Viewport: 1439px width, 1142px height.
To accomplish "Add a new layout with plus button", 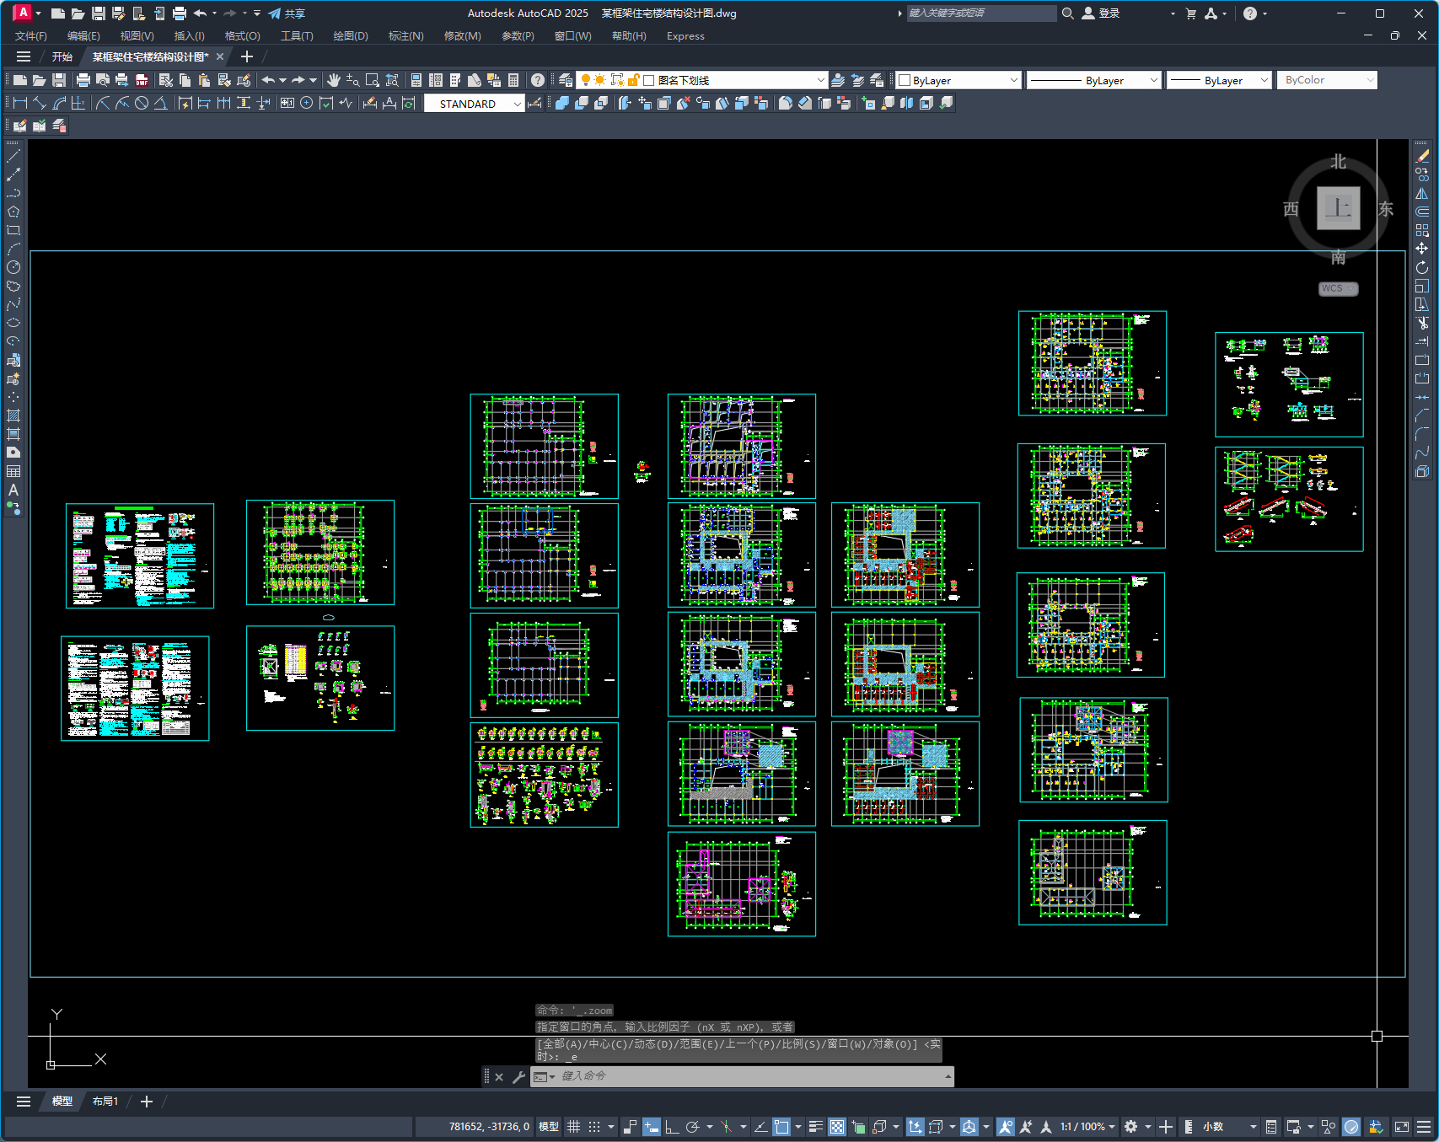I will click(x=147, y=1102).
